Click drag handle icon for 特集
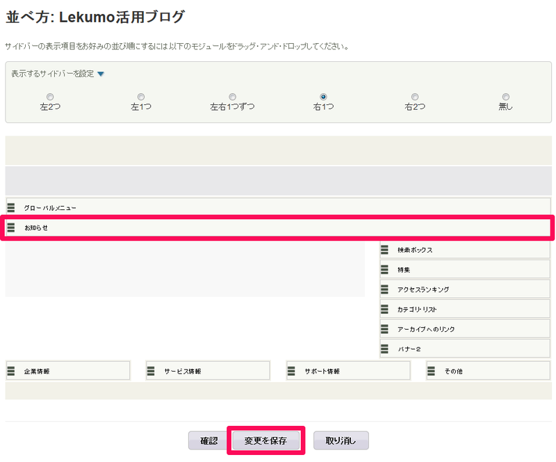The width and height of the screenshot is (556, 462). point(384,269)
